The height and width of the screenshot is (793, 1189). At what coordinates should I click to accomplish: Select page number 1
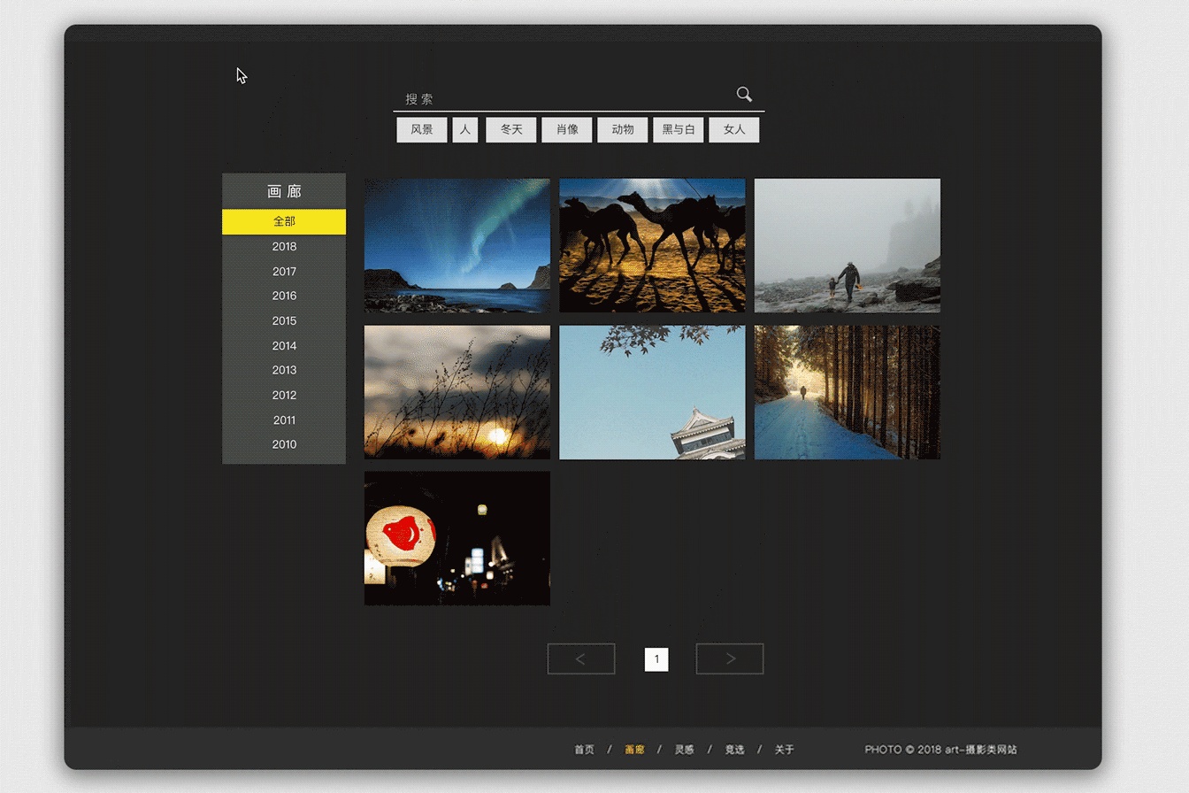pos(656,659)
